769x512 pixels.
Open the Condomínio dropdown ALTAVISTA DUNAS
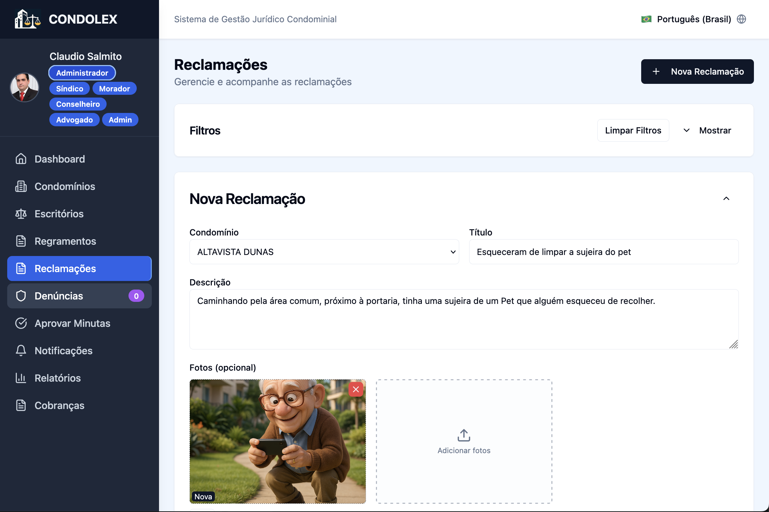pyautogui.click(x=324, y=252)
